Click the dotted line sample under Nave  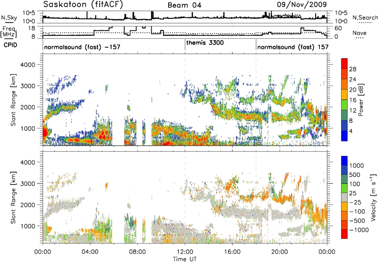point(360,38)
